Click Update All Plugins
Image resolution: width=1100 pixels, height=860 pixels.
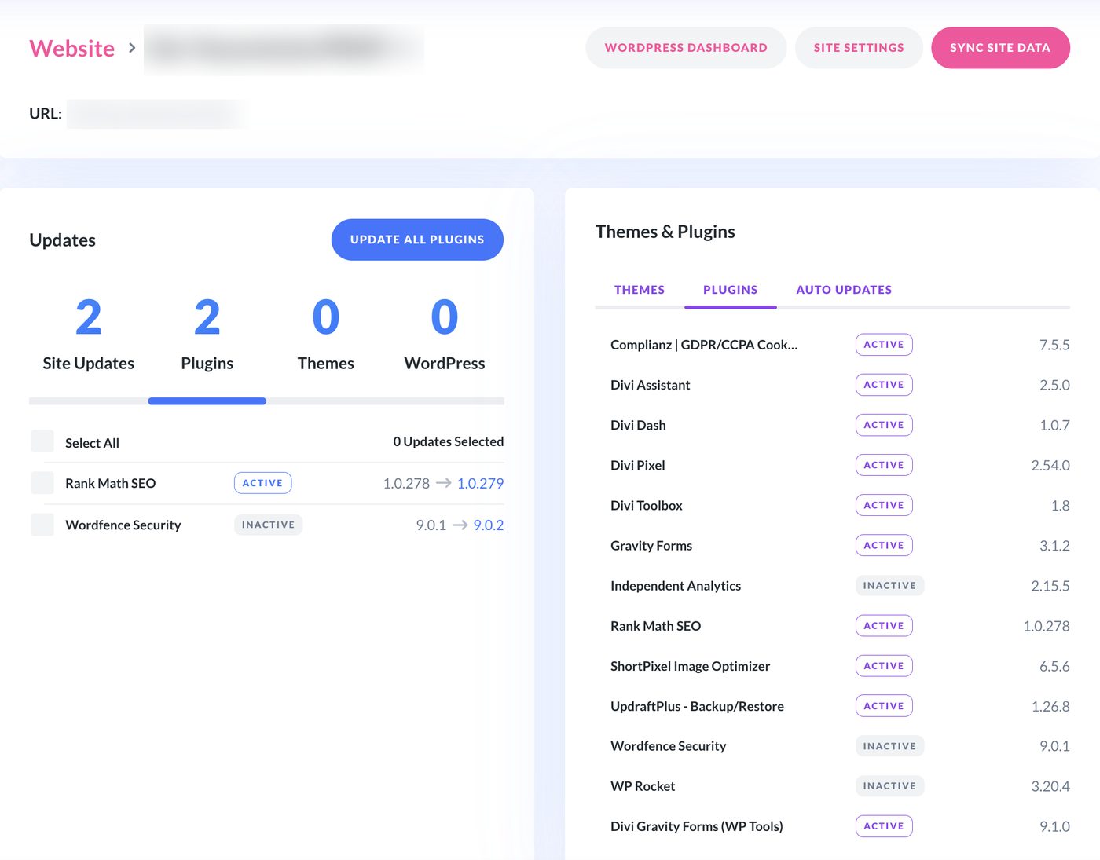(417, 240)
